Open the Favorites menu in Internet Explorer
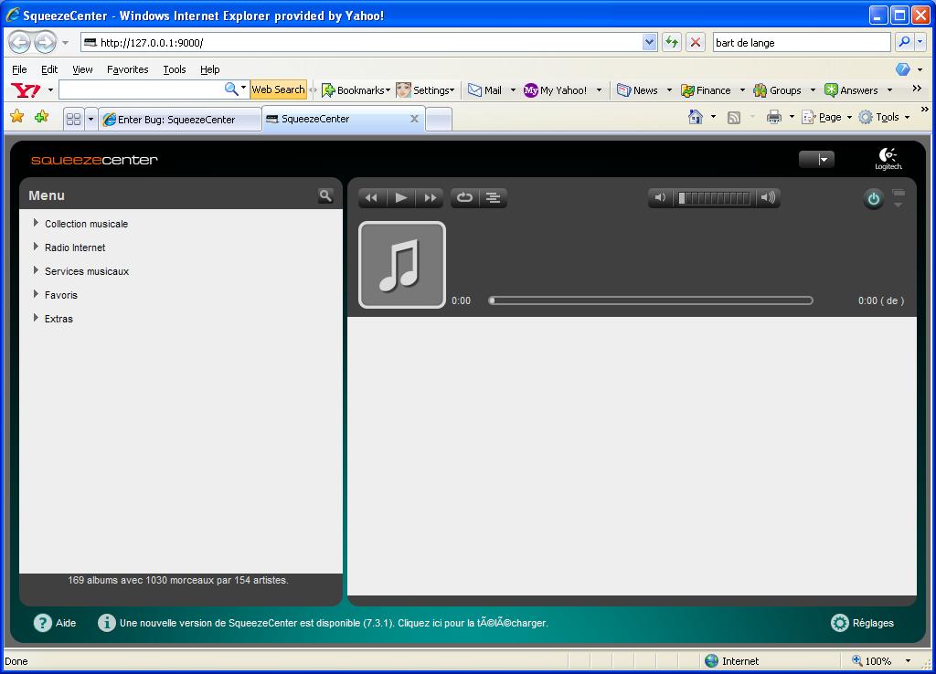This screenshot has height=674, width=936. pyautogui.click(x=127, y=69)
